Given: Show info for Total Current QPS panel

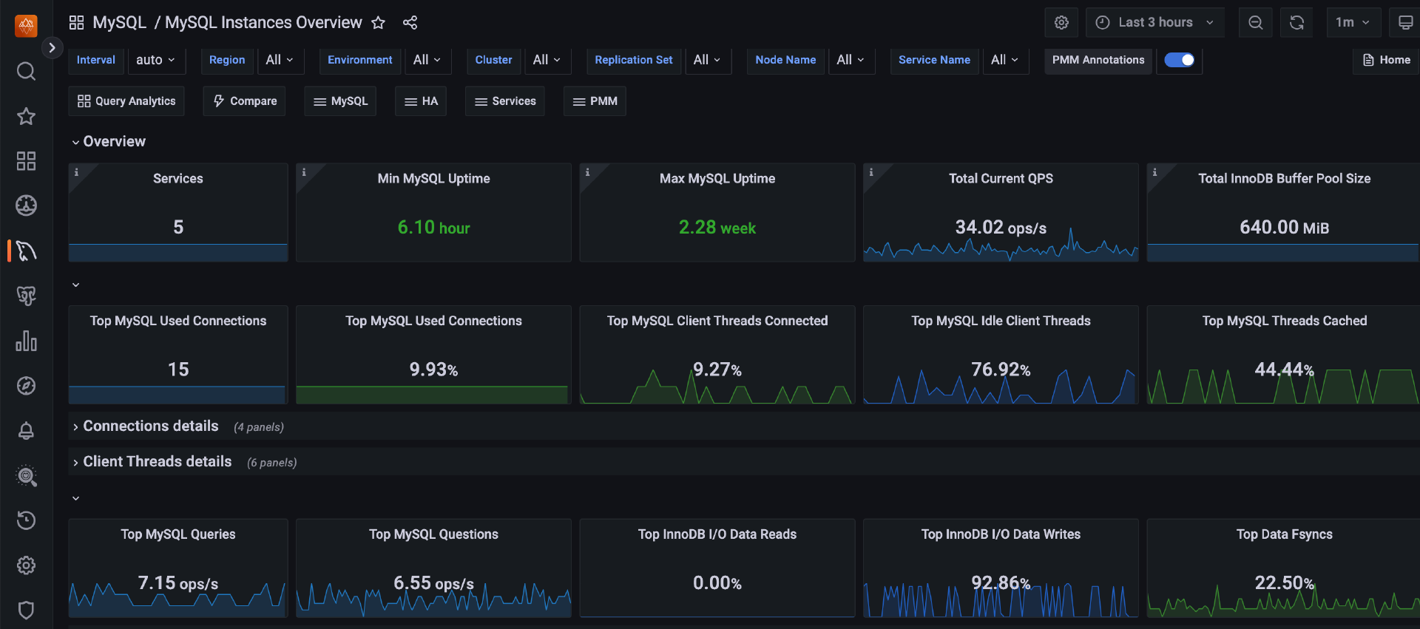Looking at the screenshot, I should click(870, 172).
